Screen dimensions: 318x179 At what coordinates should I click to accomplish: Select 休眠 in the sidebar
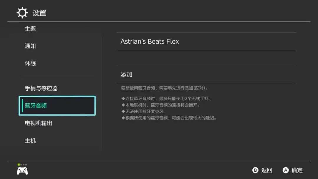click(x=30, y=64)
